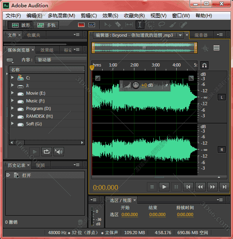This screenshot has height=239, width=233.
Task: Switch to the 收藏夹 panel tab
Action: (34, 35)
